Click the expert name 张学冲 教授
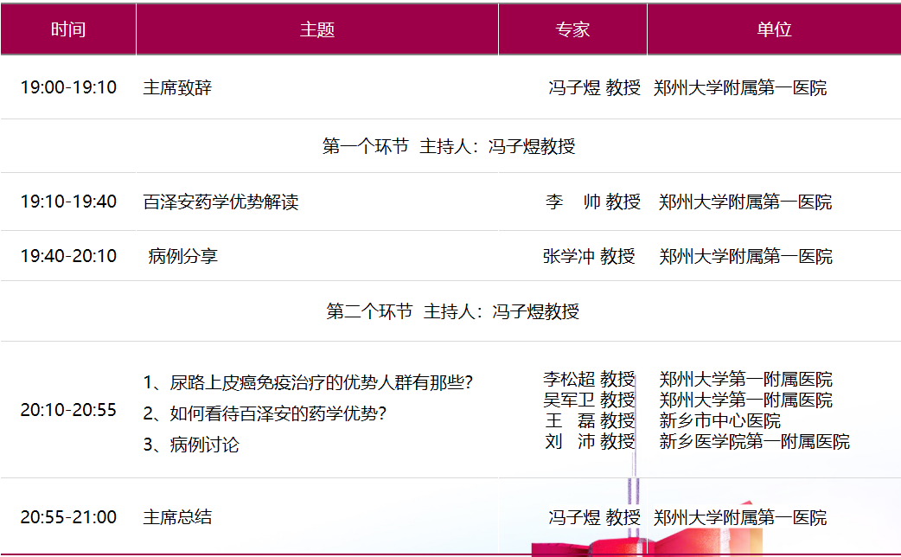Image resolution: width=901 pixels, height=557 pixels. point(589,256)
